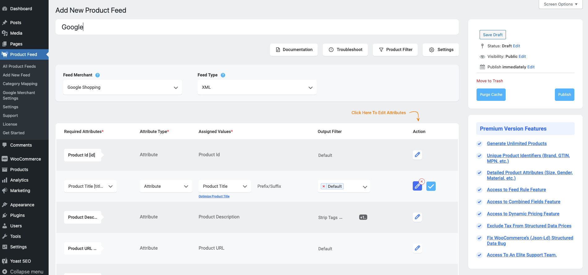Image resolution: width=588 pixels, height=275 pixels.
Task: Edit the Public visibility link
Action: pos(522,56)
